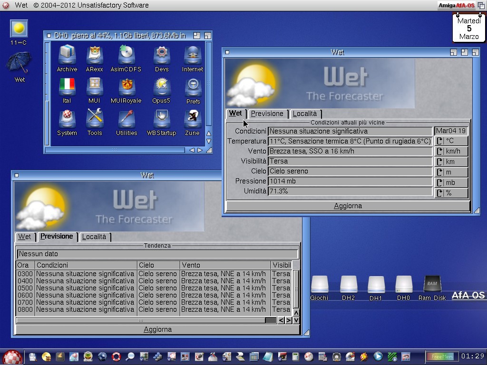This screenshot has width=487, height=365.
Task: Open the Wet umbrella desktop icon
Action: (x=19, y=63)
